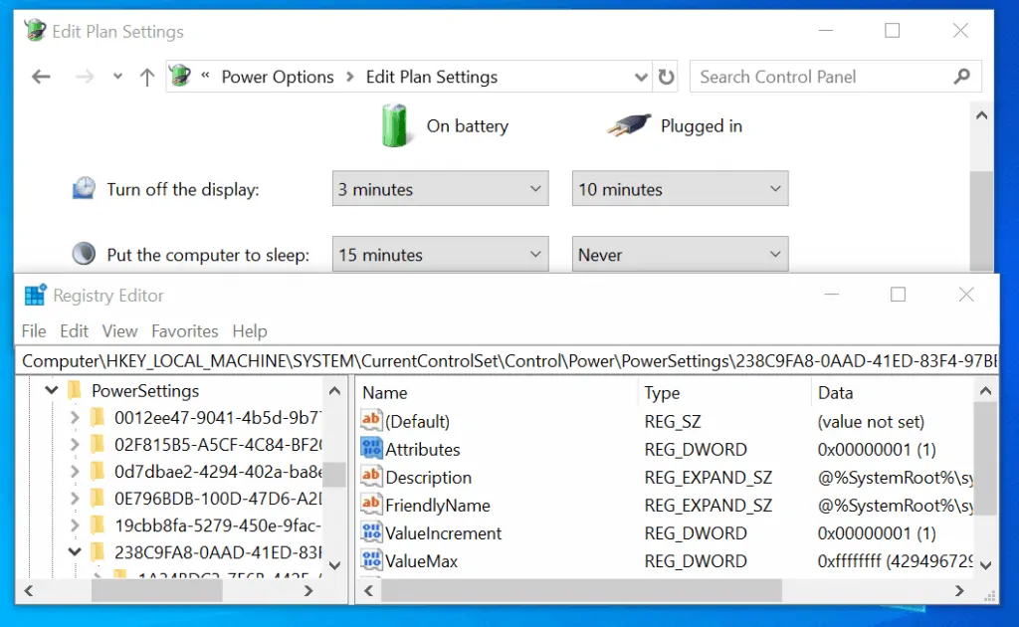This screenshot has height=627, width=1019.
Task: Open sleep on battery dropdown (15 minutes)
Action: point(441,254)
